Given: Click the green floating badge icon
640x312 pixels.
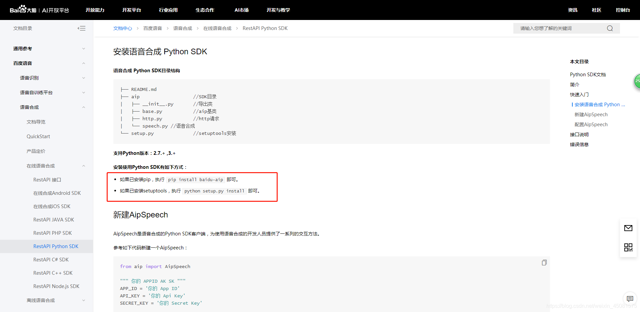Looking at the screenshot, I should 637,81.
